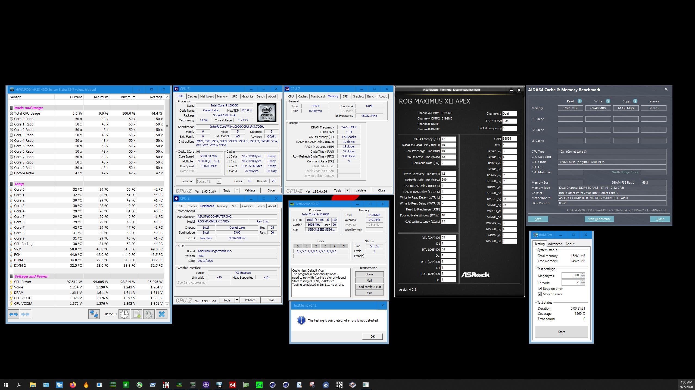Reset HWiNFO sensor clock timer
The image size is (695, 390).
124,314
